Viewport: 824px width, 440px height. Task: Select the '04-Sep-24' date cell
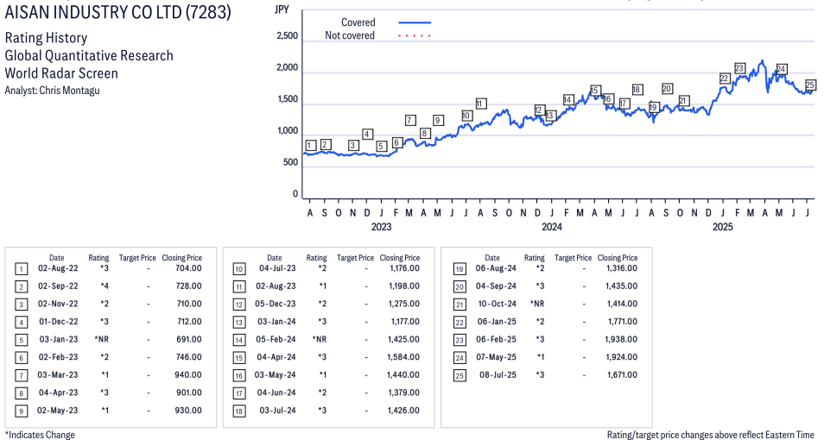coord(496,286)
